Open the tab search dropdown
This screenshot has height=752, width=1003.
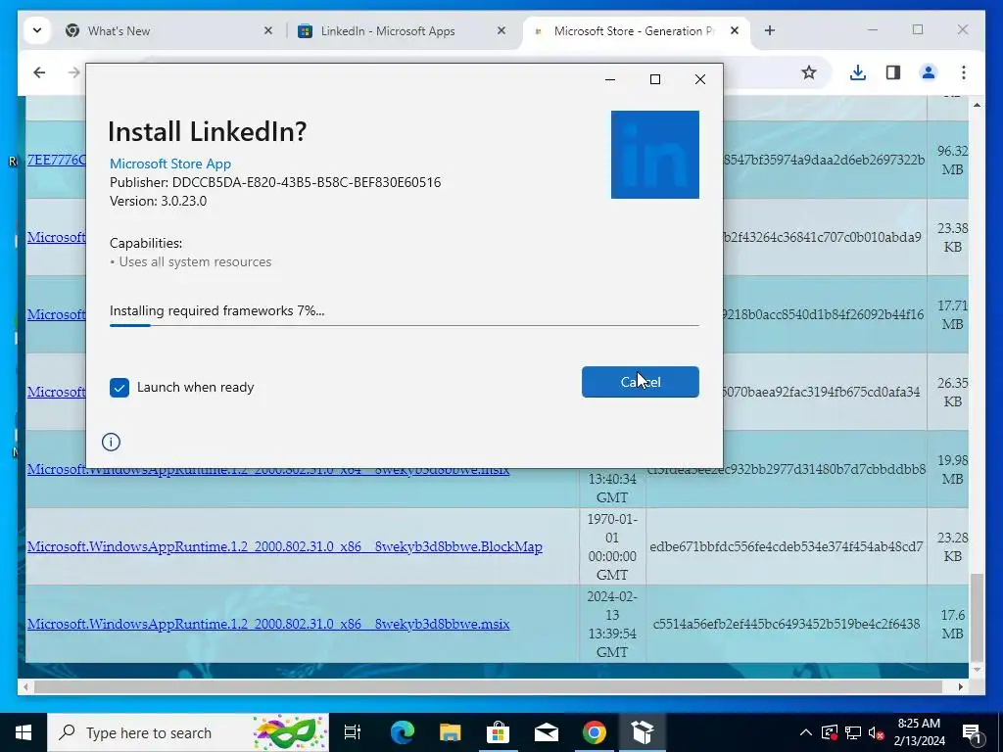[37, 30]
